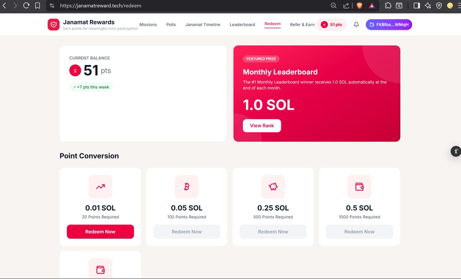461x279 pixels.
Task: Open the FKBfos...WMqH wallet button
Action: tap(389, 25)
